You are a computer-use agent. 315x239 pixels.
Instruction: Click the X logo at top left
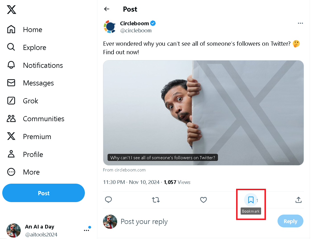click(11, 9)
